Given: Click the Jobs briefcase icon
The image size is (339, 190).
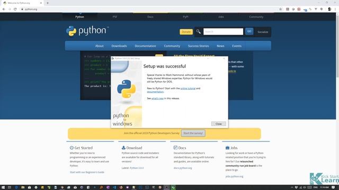Looking at the screenshot, I should 227,148.
